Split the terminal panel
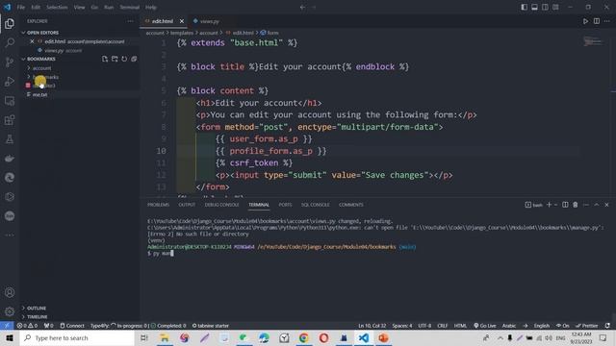Image resolution: width=616 pixels, height=346 pixels. coord(565,205)
